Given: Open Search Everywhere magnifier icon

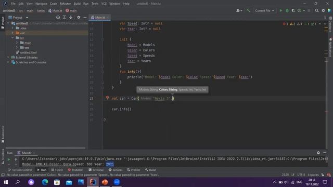Looking at the screenshot, I should coord(317,10).
